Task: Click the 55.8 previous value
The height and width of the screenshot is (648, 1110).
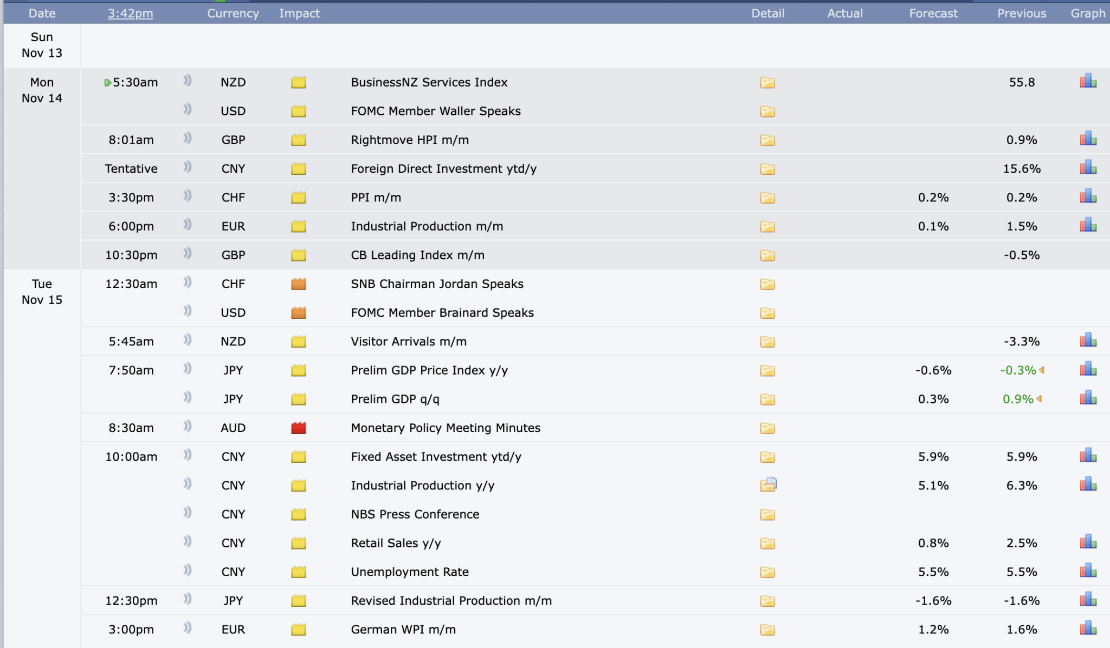Action: (1022, 83)
